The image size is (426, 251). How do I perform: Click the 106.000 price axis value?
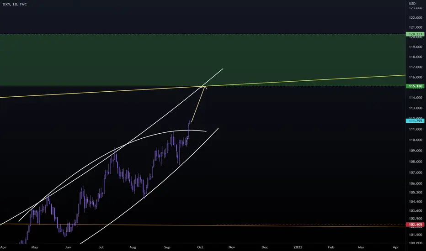click(x=415, y=183)
